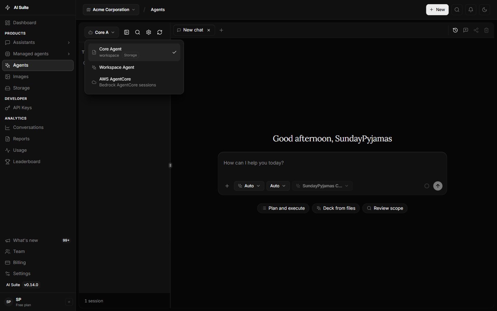Toggle dark mode moon icon

pyautogui.click(x=485, y=10)
